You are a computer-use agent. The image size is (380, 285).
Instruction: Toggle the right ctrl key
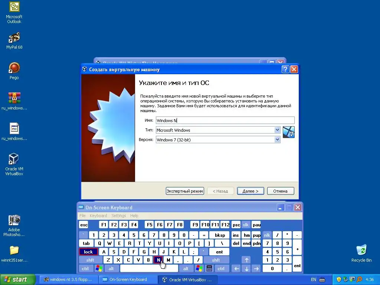point(221,269)
